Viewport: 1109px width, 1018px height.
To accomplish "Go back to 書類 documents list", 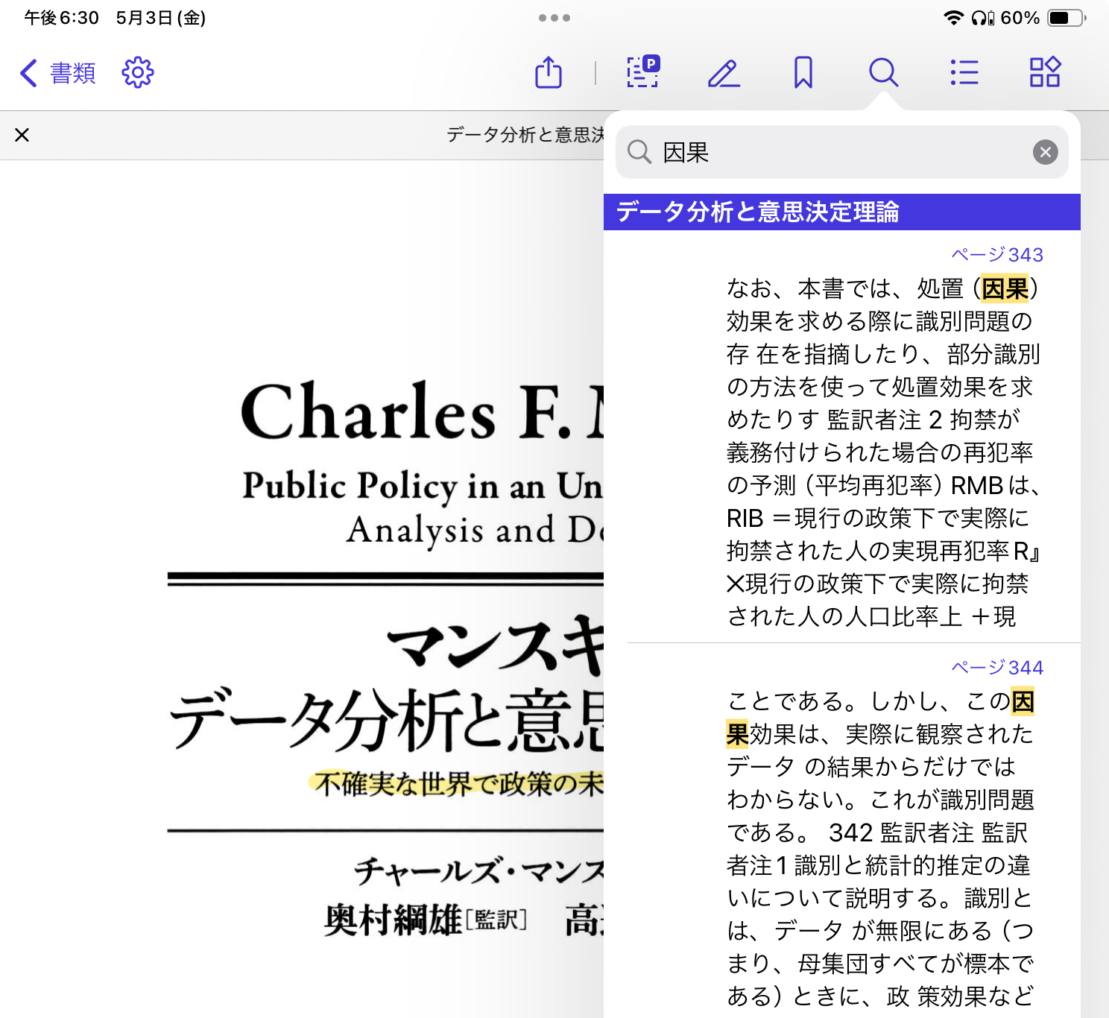I will [58, 73].
